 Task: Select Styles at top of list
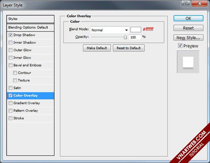[31, 19]
